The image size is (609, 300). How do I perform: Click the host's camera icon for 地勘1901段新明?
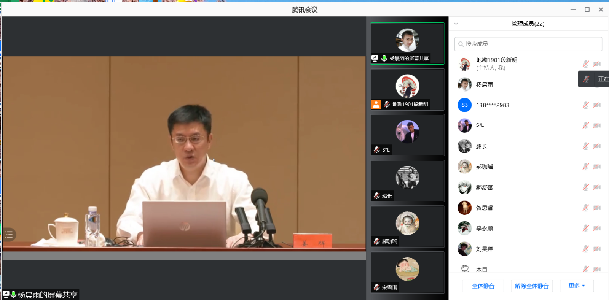point(597,64)
